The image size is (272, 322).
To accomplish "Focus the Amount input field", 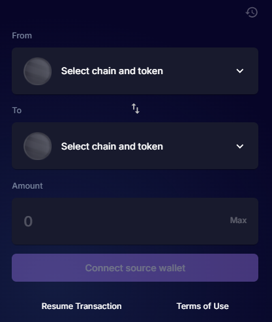I will pos(135,221).
